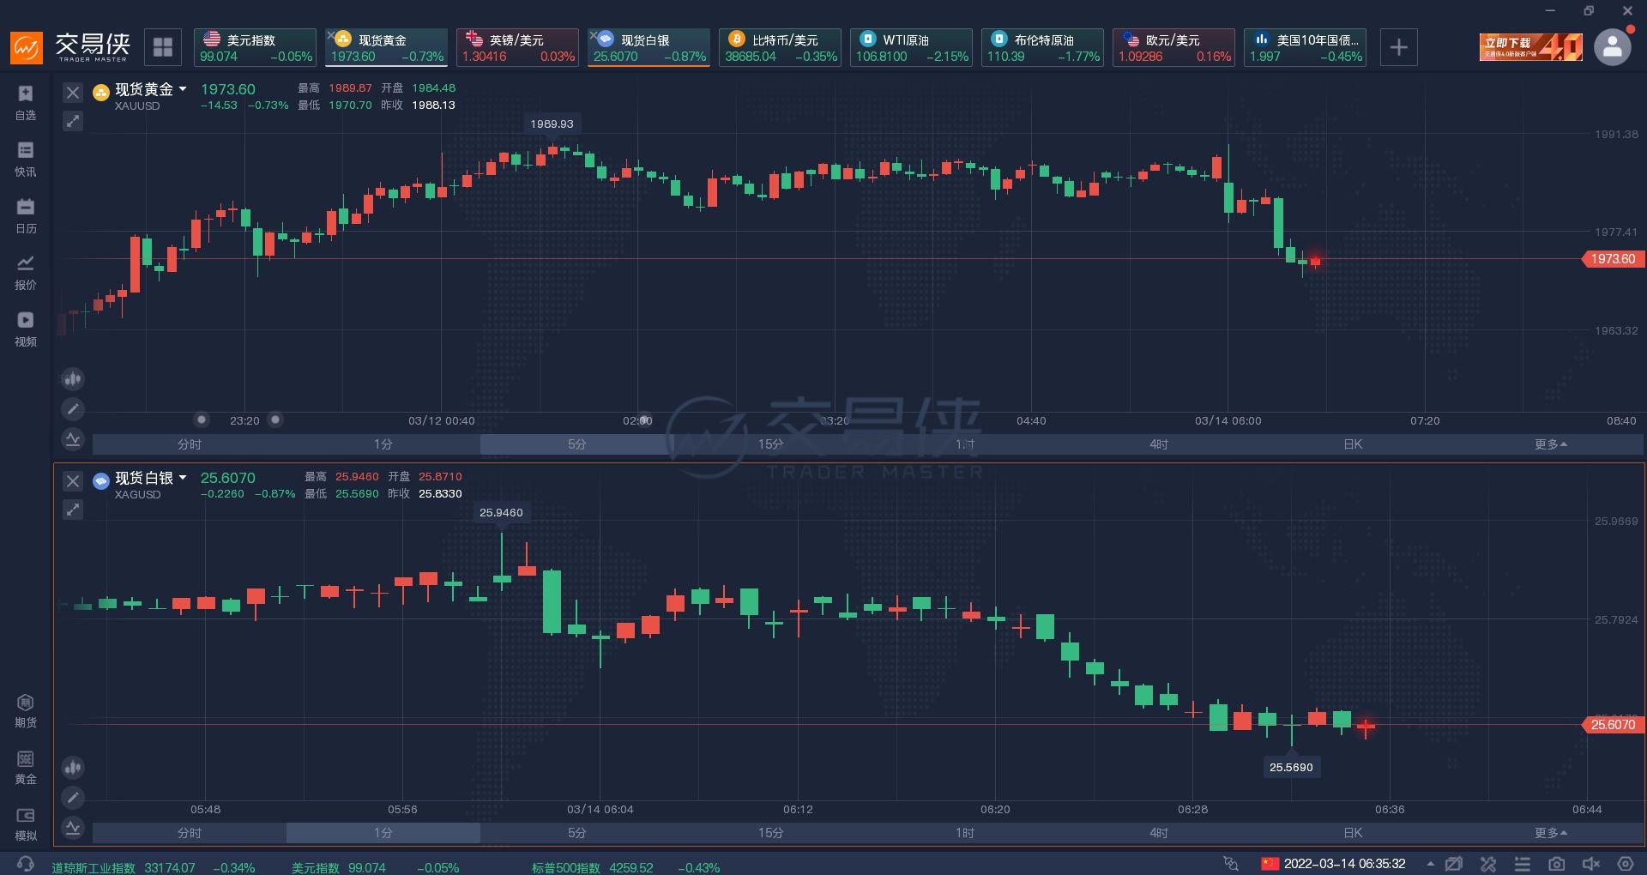Switch to the 比特币/美元 instrument tab
Image resolution: width=1647 pixels, height=875 pixels.
point(781,47)
